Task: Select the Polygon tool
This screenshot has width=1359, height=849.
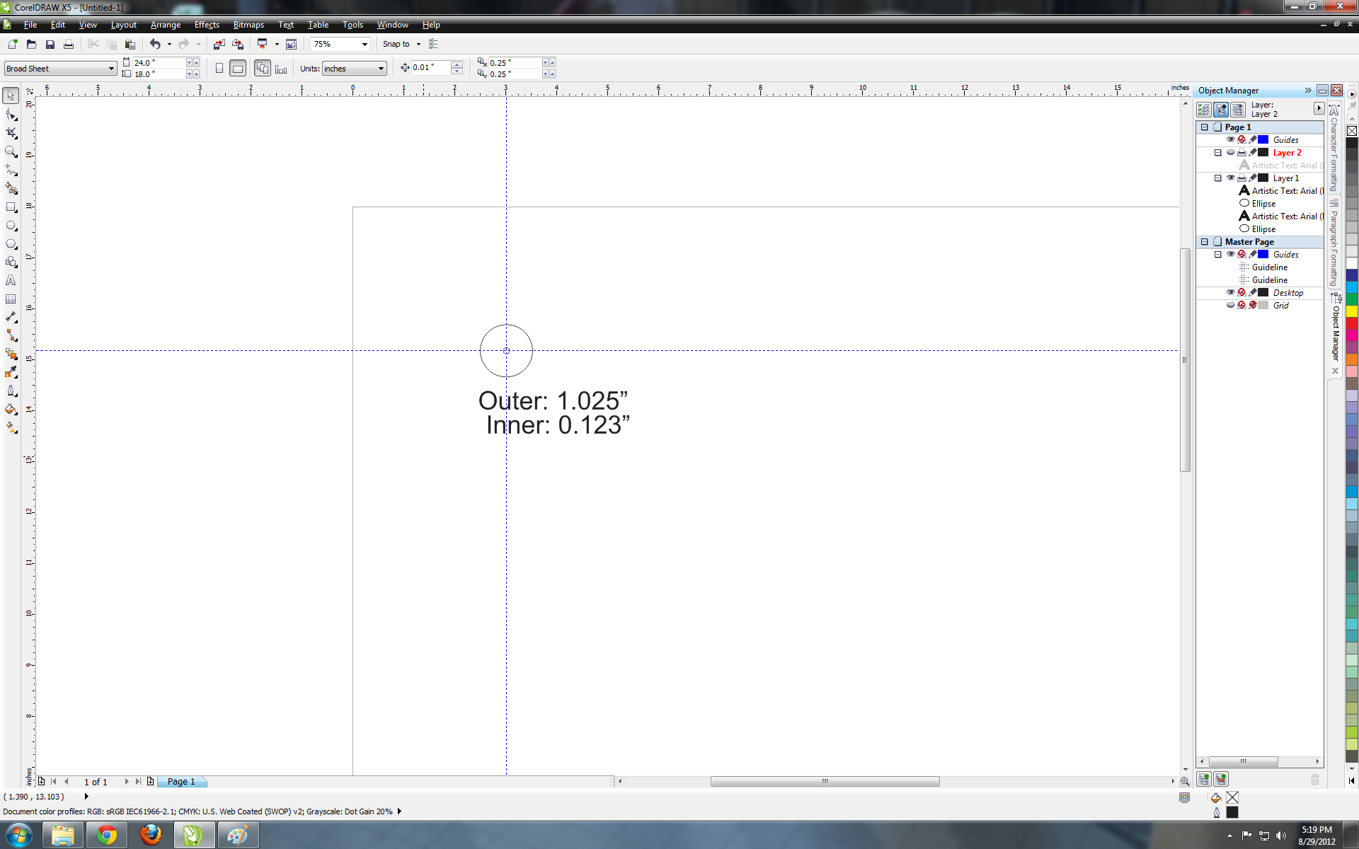Action: (x=11, y=244)
